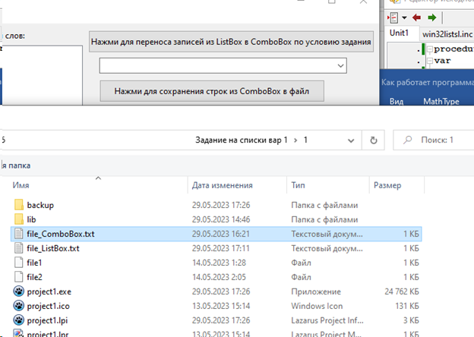Screen dimensions: 474x337
Task: Open the MathType ribbon tab
Action: pos(441,101)
